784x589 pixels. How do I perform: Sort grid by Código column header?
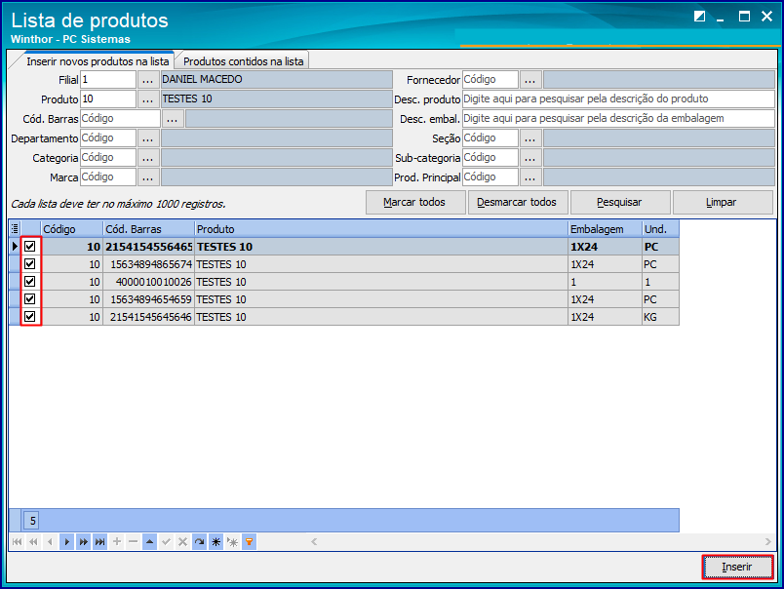(x=72, y=229)
